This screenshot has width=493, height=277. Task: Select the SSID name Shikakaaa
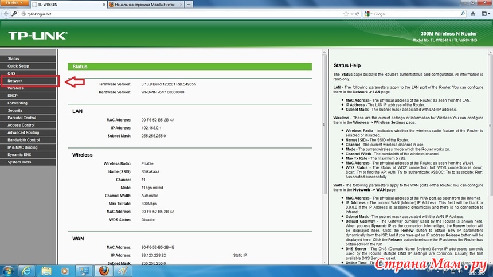(x=150, y=171)
